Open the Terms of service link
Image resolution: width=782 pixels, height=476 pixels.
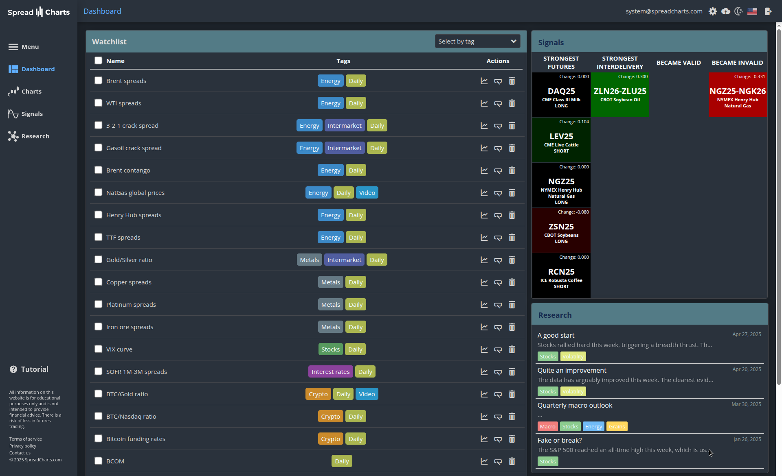26,439
